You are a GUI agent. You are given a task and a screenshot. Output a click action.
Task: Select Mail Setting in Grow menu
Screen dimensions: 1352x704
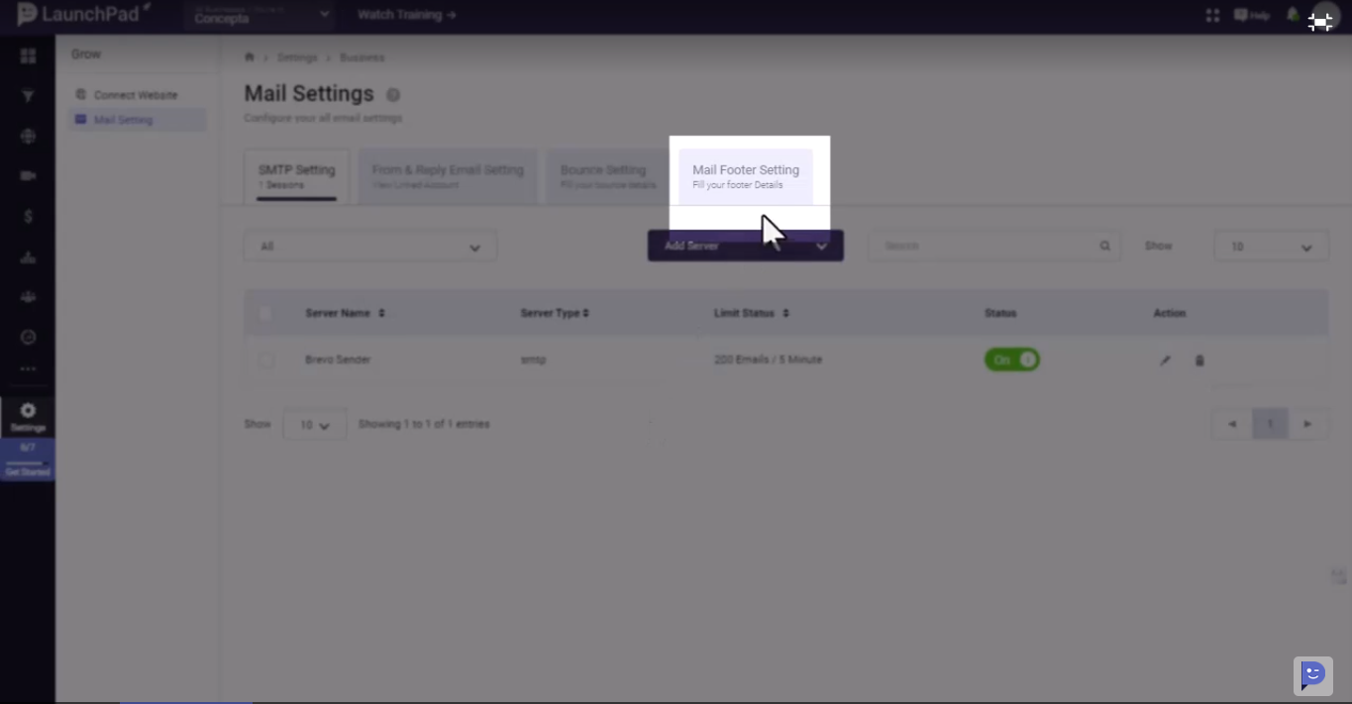coord(138,120)
